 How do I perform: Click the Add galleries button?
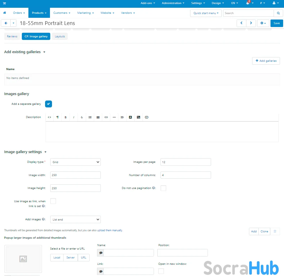266,61
